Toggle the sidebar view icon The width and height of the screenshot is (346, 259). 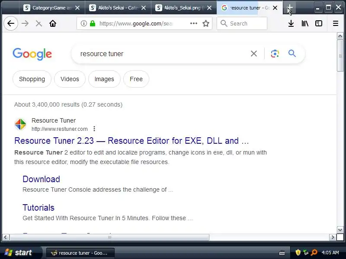click(x=319, y=23)
